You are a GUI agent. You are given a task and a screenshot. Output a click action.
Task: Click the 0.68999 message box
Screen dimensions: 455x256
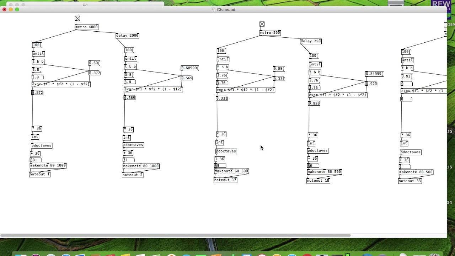coord(190,68)
